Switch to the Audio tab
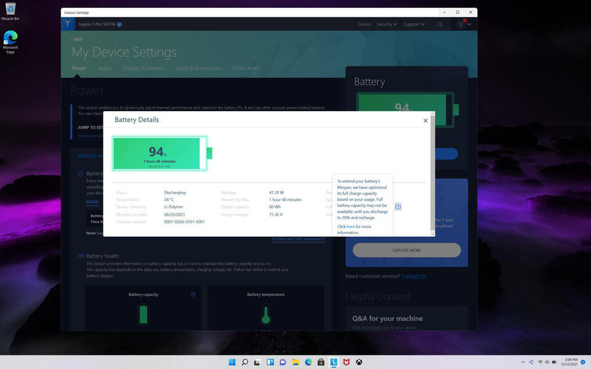The width and height of the screenshot is (591, 369). (105, 68)
